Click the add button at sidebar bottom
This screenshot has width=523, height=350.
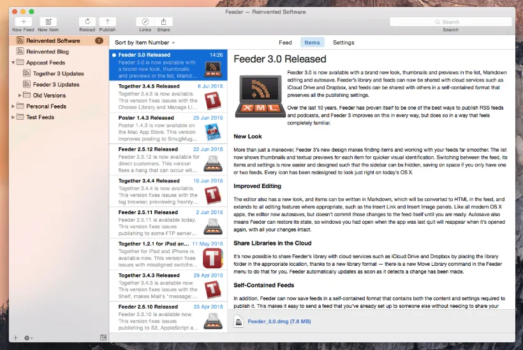15,338
